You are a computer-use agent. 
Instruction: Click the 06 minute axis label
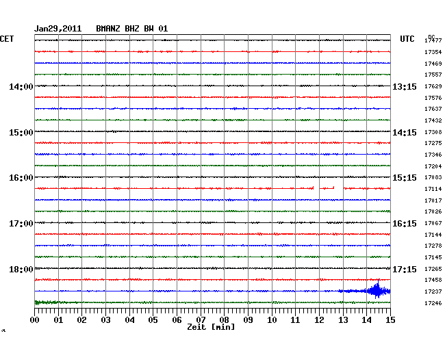(177, 320)
